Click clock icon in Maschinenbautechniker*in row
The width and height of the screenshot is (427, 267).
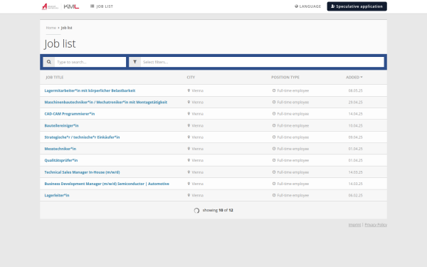[274, 102]
